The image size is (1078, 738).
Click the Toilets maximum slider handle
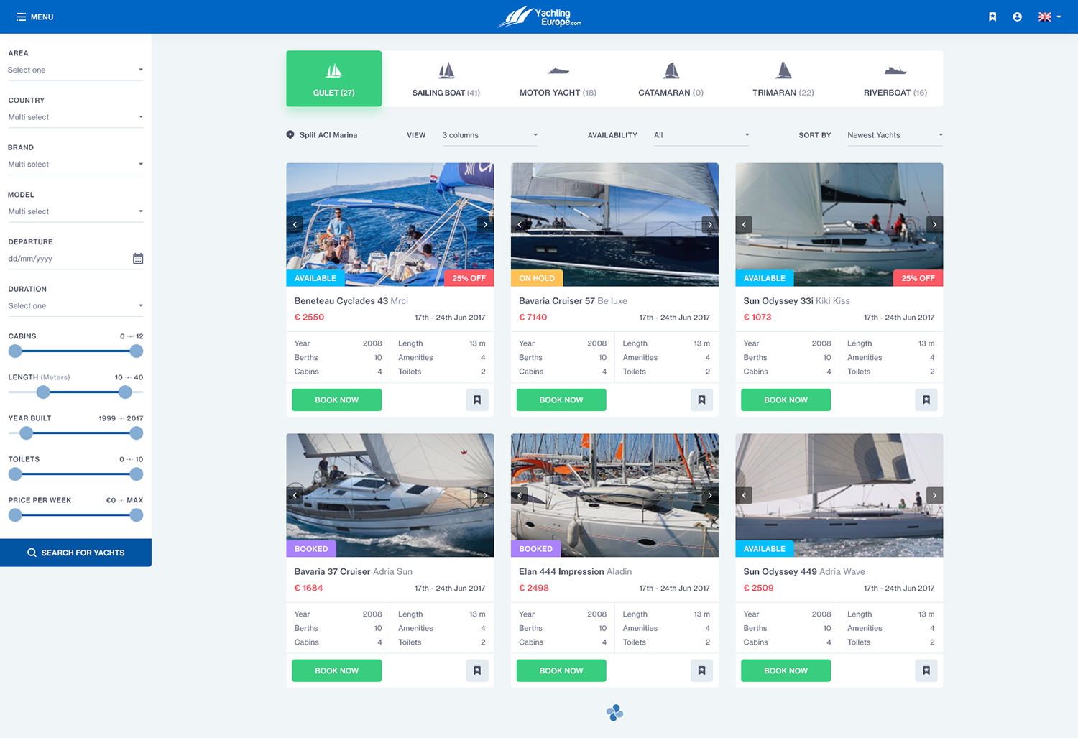tap(137, 474)
